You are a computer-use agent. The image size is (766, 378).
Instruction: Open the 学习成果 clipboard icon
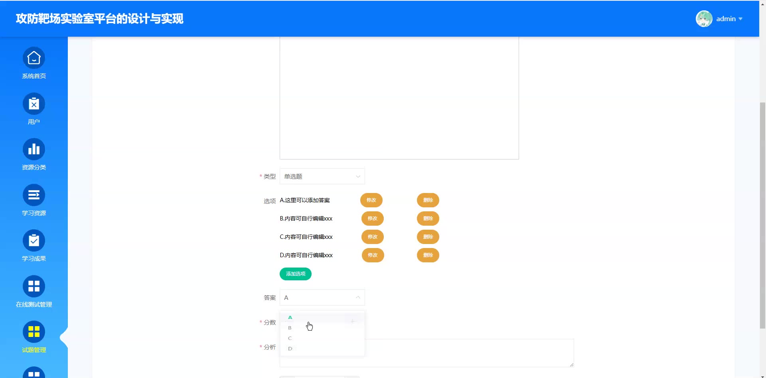[x=34, y=241]
